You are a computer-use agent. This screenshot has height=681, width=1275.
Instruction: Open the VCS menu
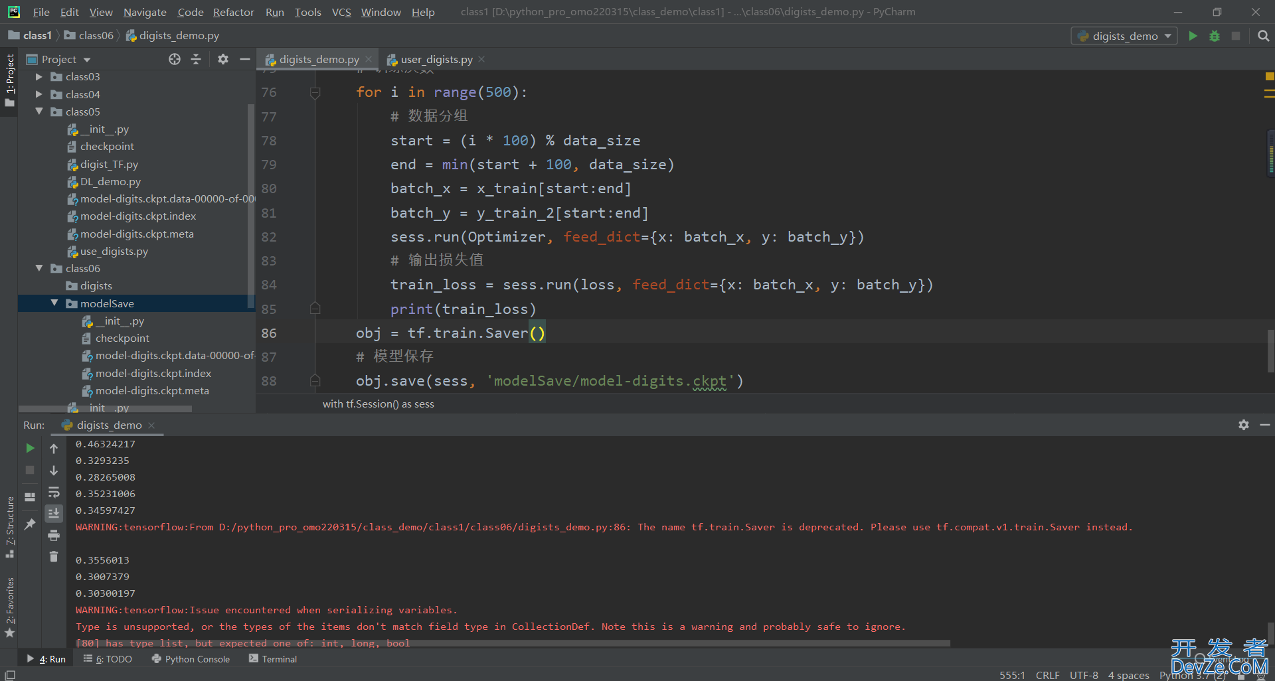click(x=341, y=12)
